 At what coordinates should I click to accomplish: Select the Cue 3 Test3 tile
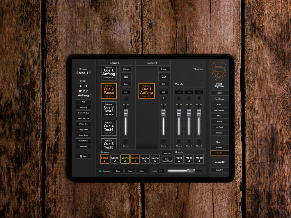109,109
